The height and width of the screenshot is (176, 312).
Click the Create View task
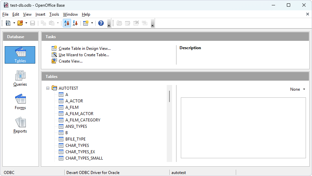[x=71, y=61]
